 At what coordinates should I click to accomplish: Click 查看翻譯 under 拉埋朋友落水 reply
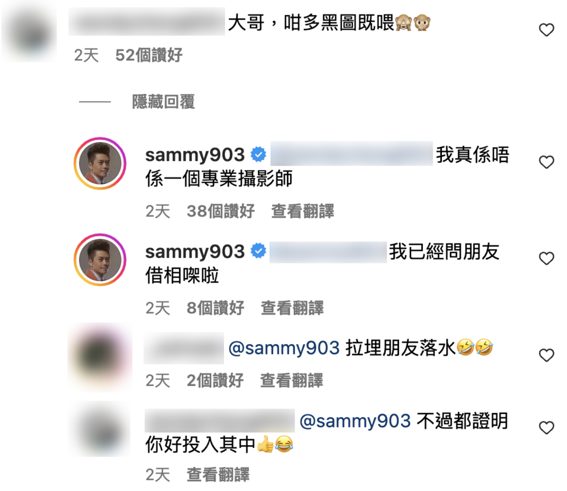(292, 380)
